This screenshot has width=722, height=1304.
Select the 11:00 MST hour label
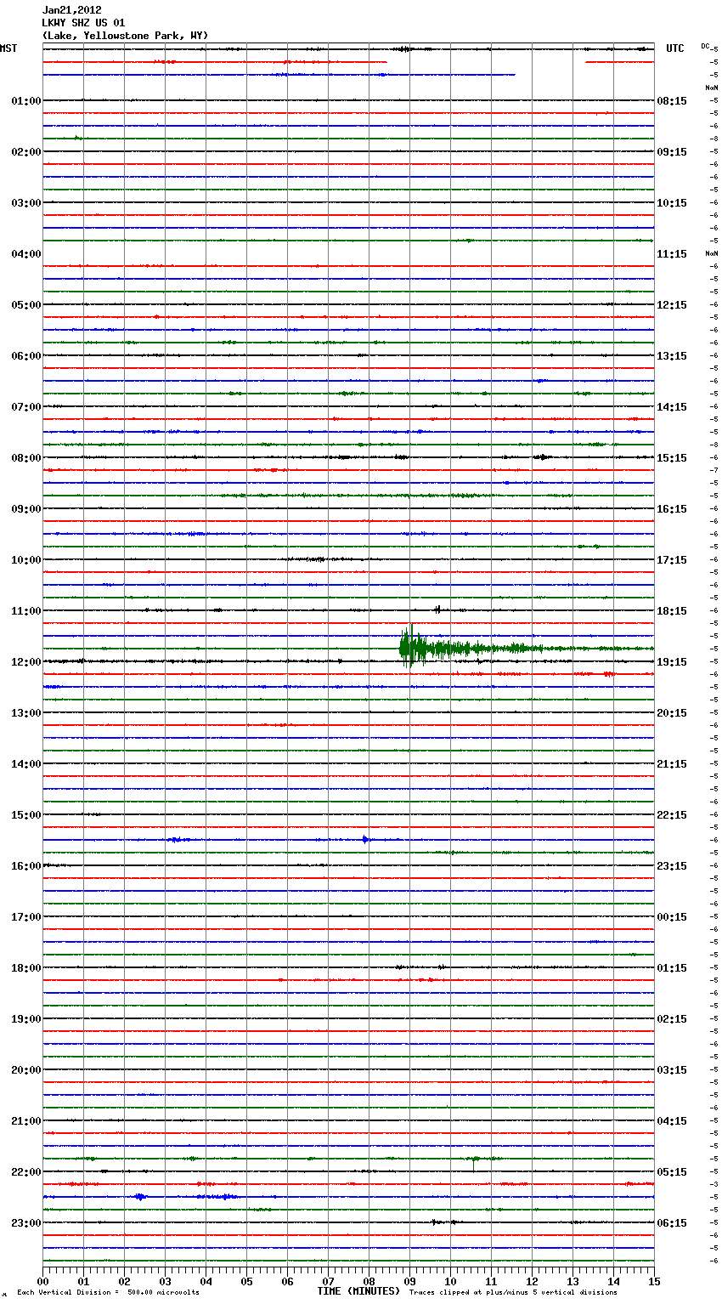tap(25, 611)
